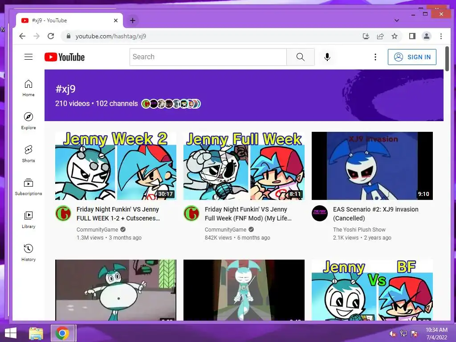456x342 pixels.
Task: Click Chrome icon on taskbar
Action: click(x=62, y=333)
